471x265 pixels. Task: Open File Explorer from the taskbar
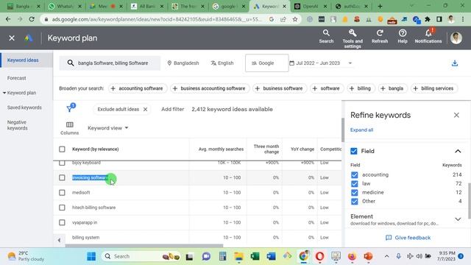tap(238, 256)
